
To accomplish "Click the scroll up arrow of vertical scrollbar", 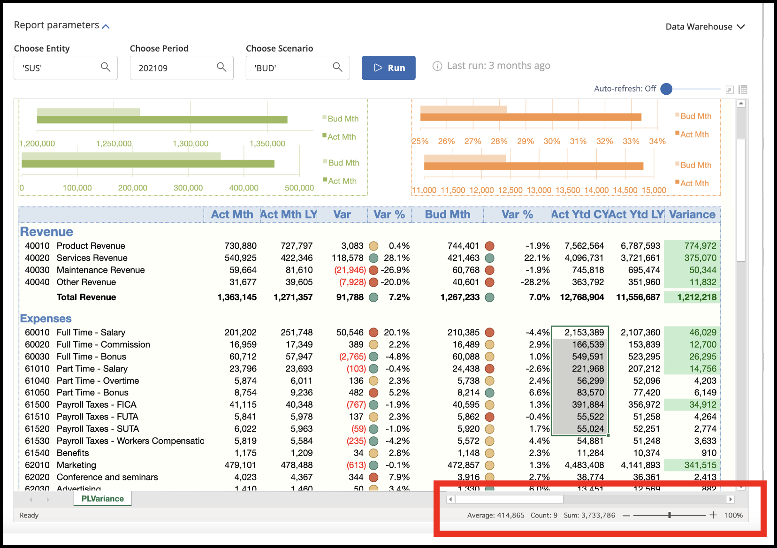I will click(741, 104).
